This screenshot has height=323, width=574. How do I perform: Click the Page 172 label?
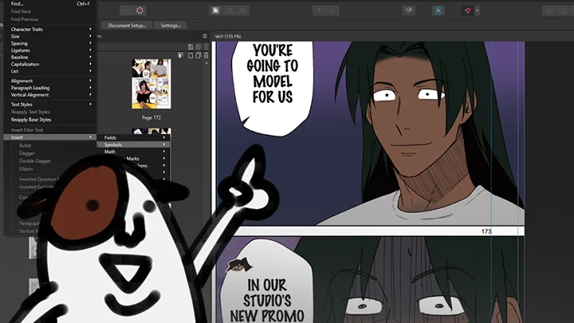tap(151, 117)
